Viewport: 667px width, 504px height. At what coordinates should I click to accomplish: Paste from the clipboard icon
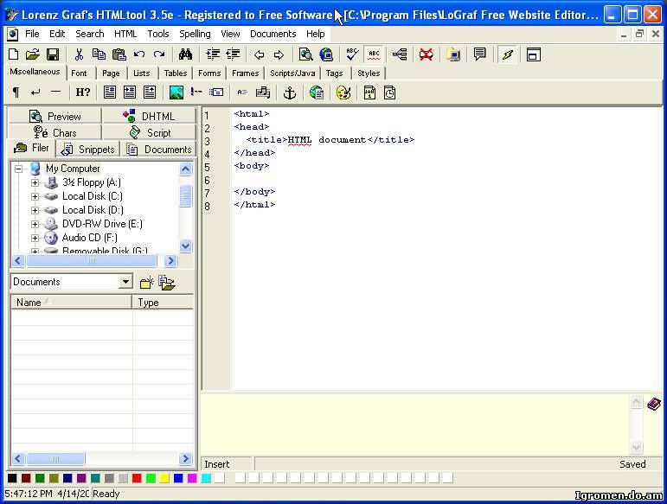(x=119, y=54)
